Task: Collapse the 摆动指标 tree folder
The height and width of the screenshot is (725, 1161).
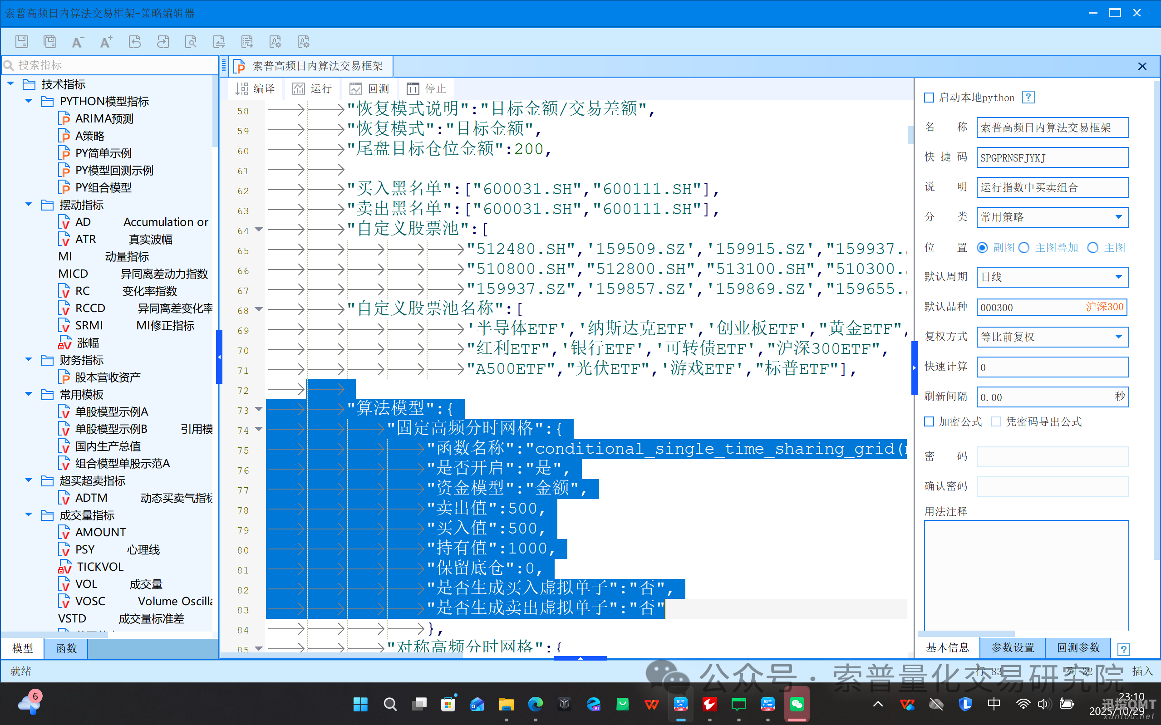Action: pyautogui.click(x=29, y=205)
